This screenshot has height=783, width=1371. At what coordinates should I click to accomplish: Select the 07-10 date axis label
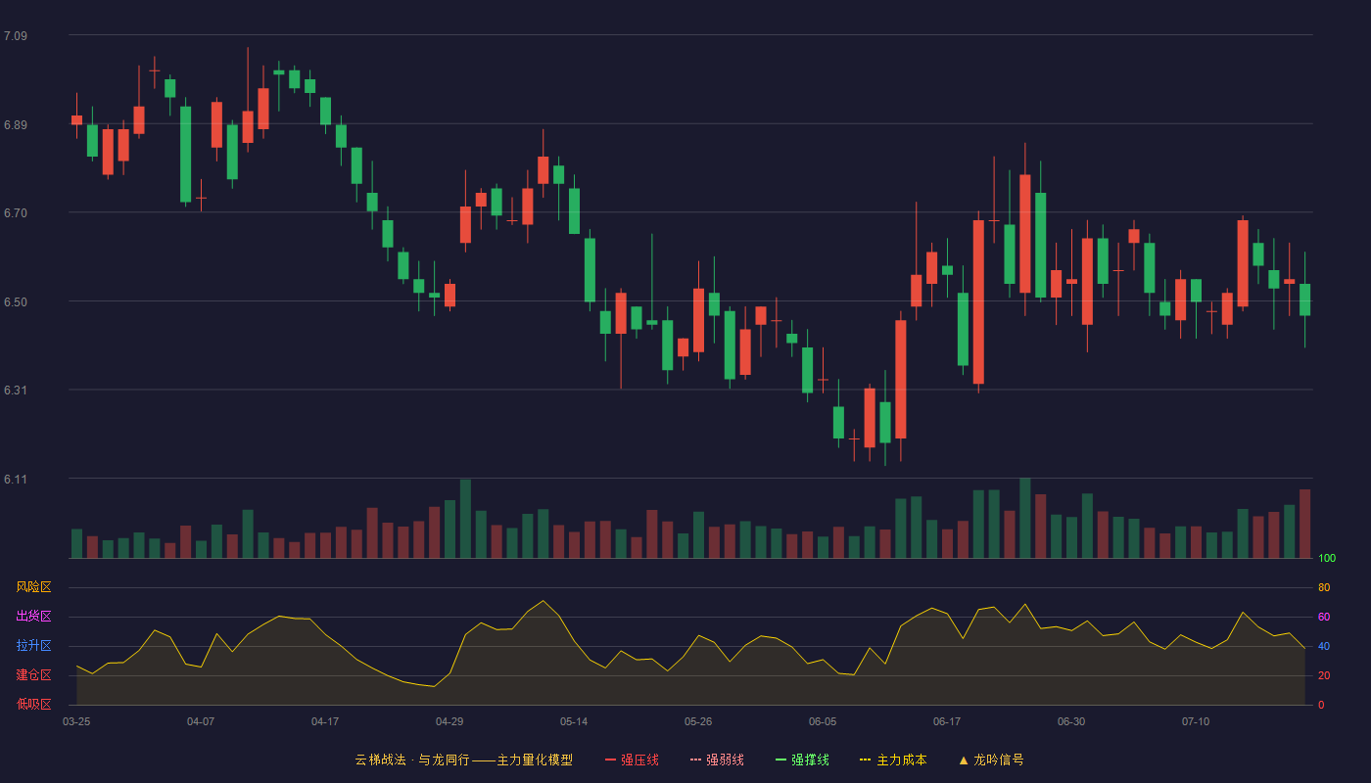[x=1196, y=721]
